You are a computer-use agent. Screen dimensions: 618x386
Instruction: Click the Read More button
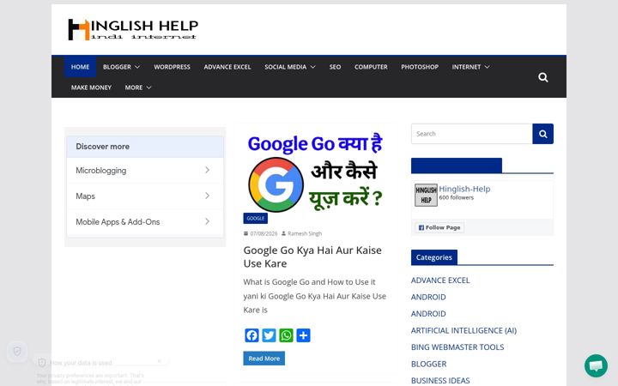pos(264,359)
